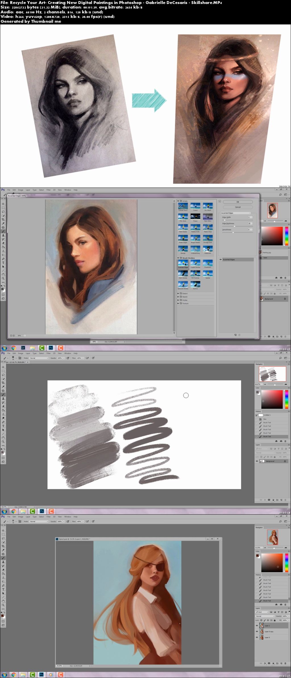The height and width of the screenshot is (678, 291).
Task: Apply the Neon Glow filter thumbnail
Action: click(x=208, y=217)
